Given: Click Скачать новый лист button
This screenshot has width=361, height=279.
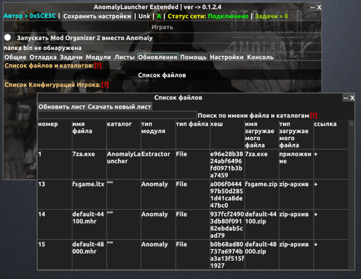Looking at the screenshot, I should coord(119,107).
